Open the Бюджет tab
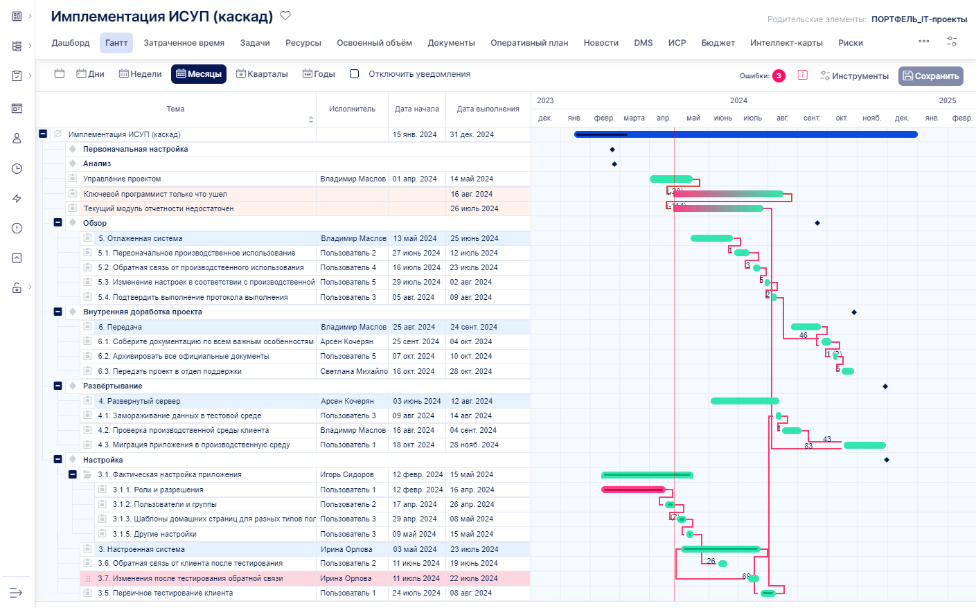This screenshot has height=608, width=976. [718, 43]
